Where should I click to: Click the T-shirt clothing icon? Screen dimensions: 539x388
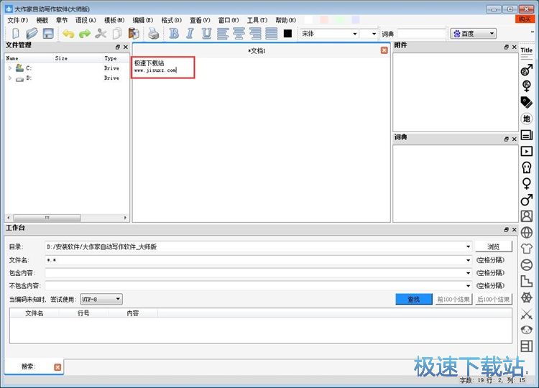coord(526,248)
